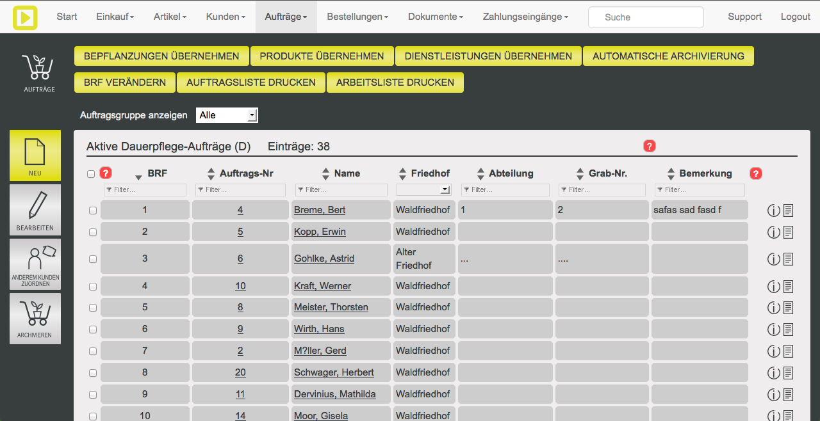Click Dienstleistungen übernehmen button
820x421 pixels.
(488, 56)
